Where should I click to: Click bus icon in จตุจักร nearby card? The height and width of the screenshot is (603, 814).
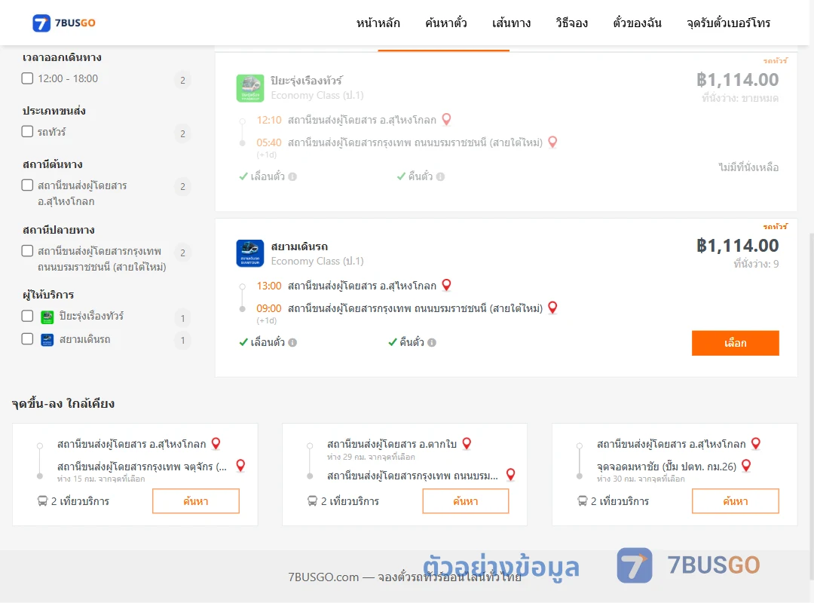click(x=42, y=501)
